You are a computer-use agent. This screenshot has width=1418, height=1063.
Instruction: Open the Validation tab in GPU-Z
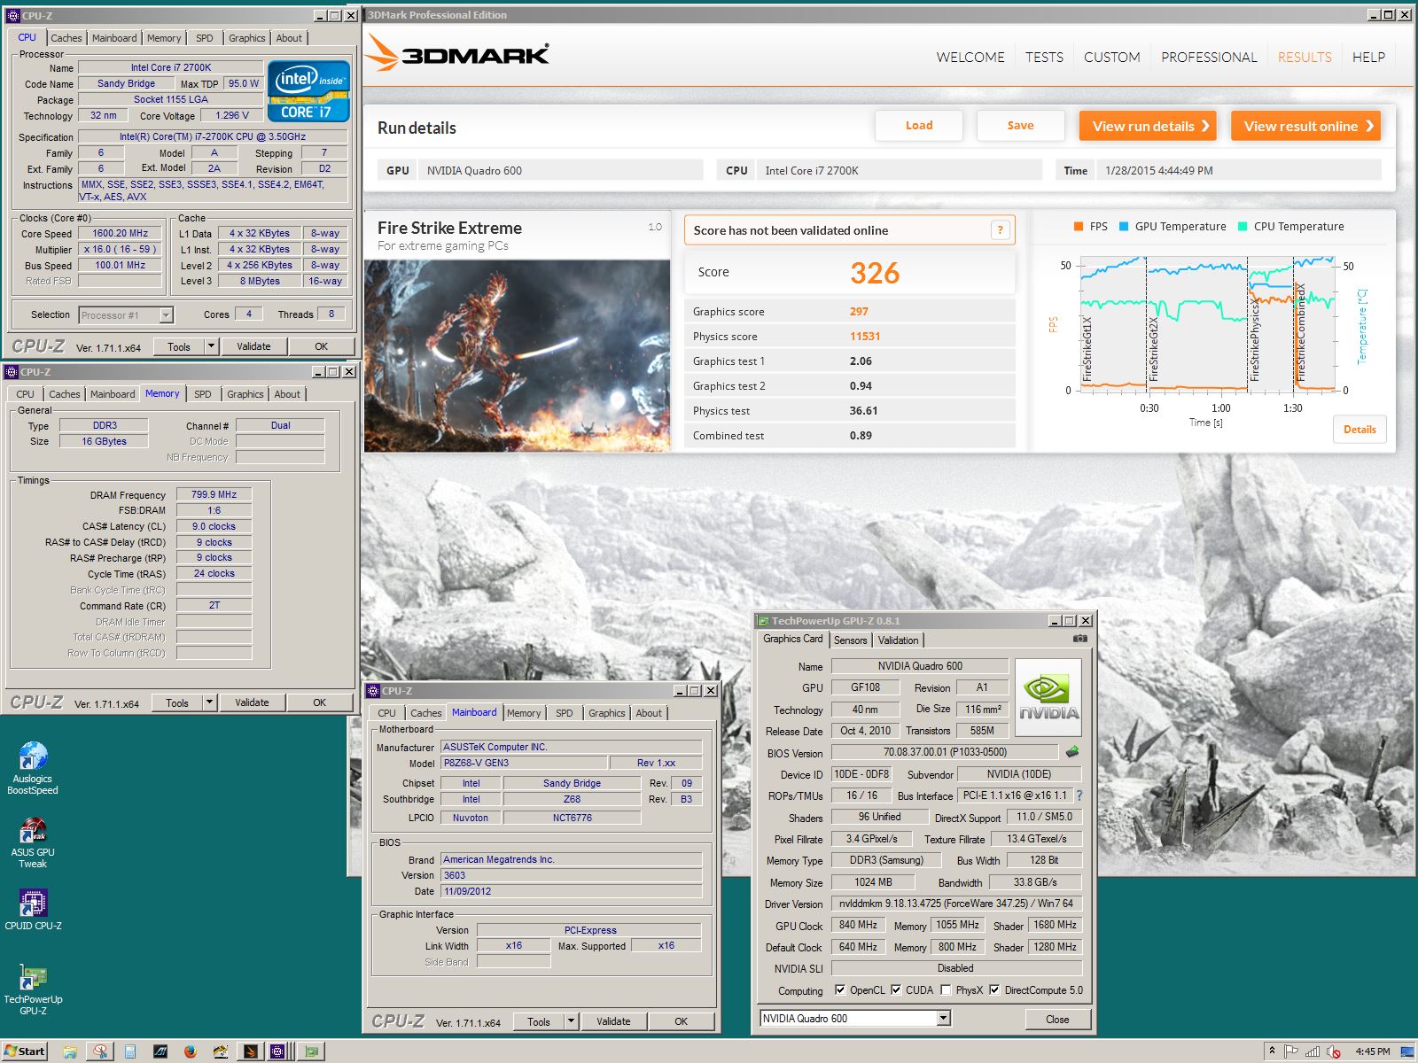tap(898, 640)
